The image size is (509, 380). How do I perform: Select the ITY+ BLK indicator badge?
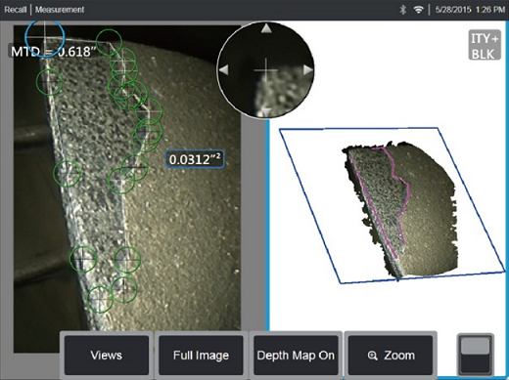coord(485,45)
